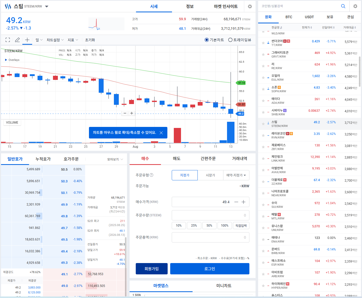This screenshot has height=298, width=362.
Task: Expand the Overlays disclosure triangle
Action: coord(6,60)
